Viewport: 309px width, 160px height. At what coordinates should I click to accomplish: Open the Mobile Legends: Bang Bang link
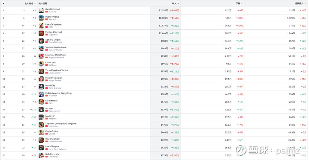tap(58, 93)
